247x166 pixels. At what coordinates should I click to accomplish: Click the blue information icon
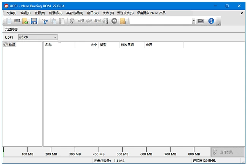(x=210, y=21)
